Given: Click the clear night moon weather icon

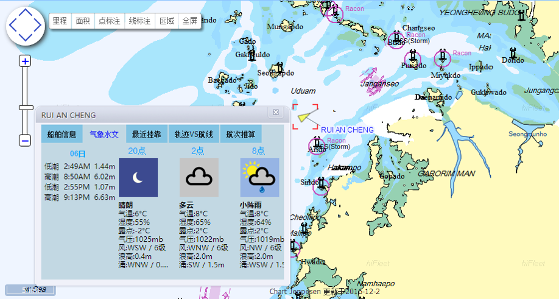Looking at the screenshot, I should pos(138,177).
